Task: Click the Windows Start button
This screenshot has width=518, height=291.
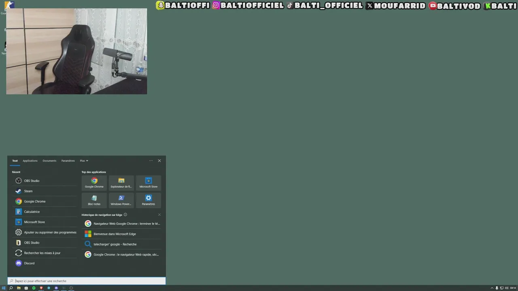Action: coord(4,288)
